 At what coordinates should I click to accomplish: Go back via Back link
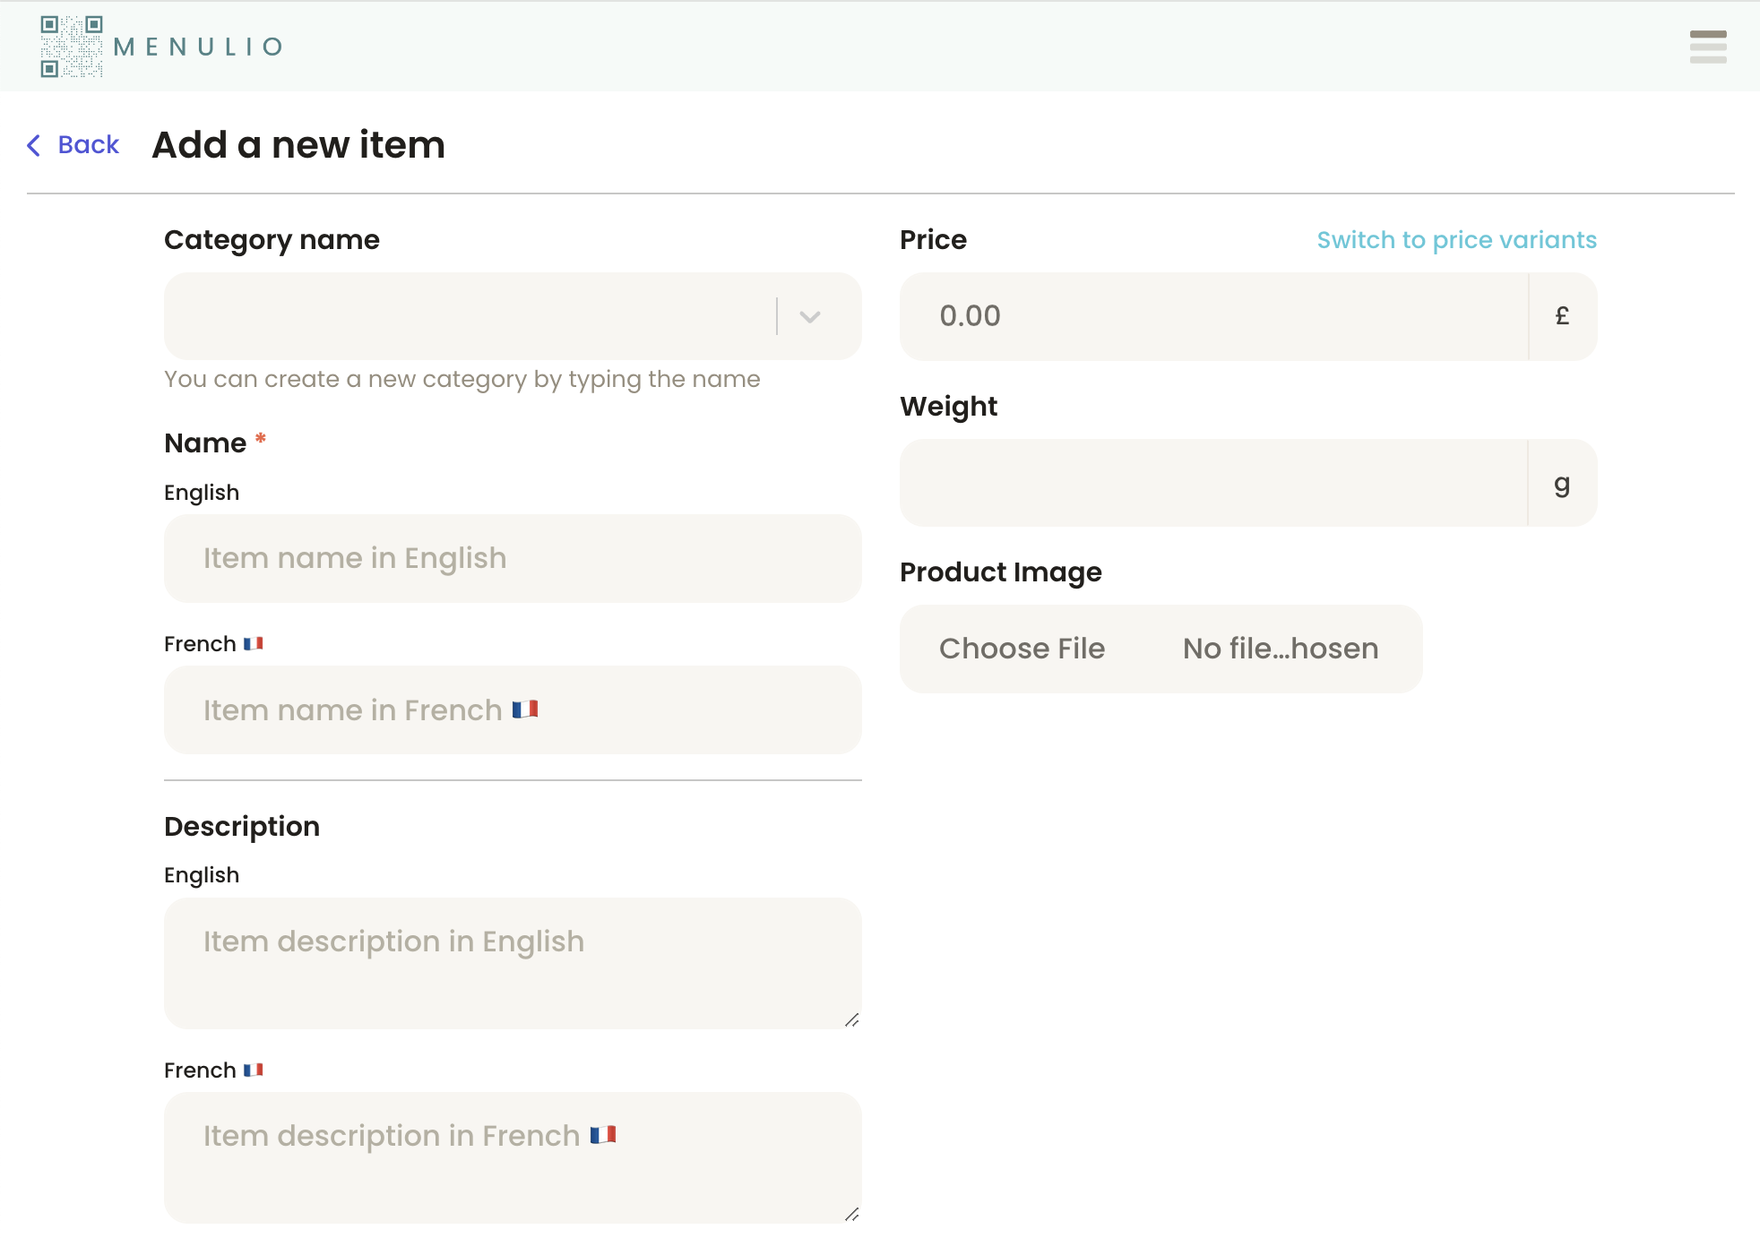click(x=88, y=144)
